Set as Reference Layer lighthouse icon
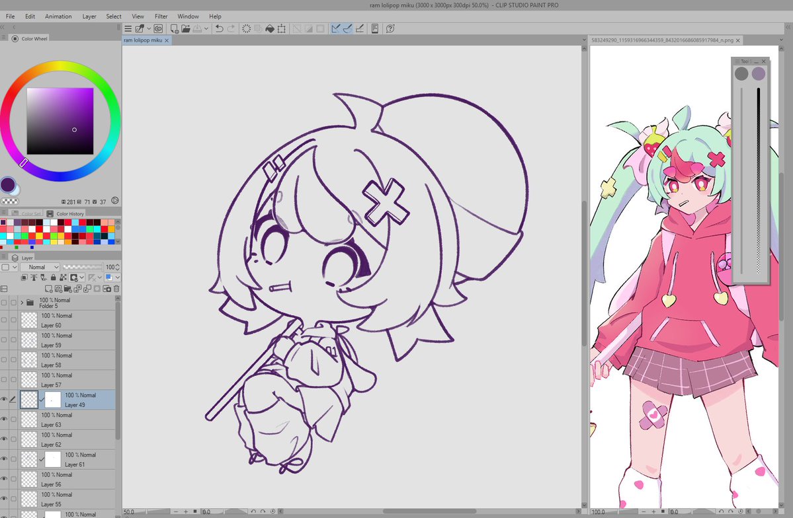The image size is (793, 518). [34, 277]
